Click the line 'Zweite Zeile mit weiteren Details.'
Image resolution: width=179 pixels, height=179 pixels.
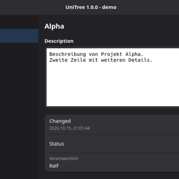101,60
